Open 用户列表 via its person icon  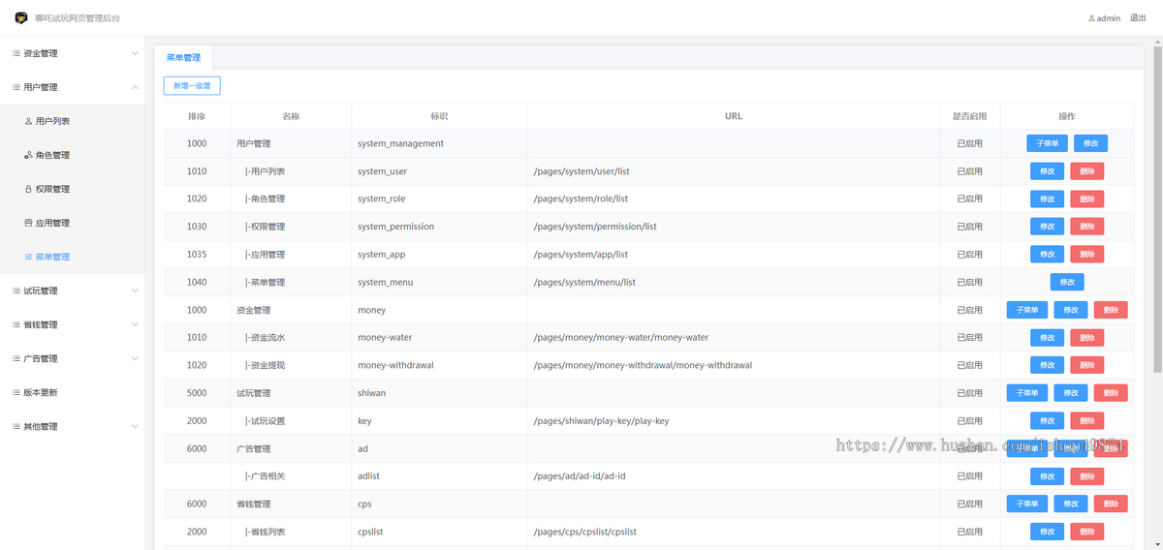tap(28, 121)
